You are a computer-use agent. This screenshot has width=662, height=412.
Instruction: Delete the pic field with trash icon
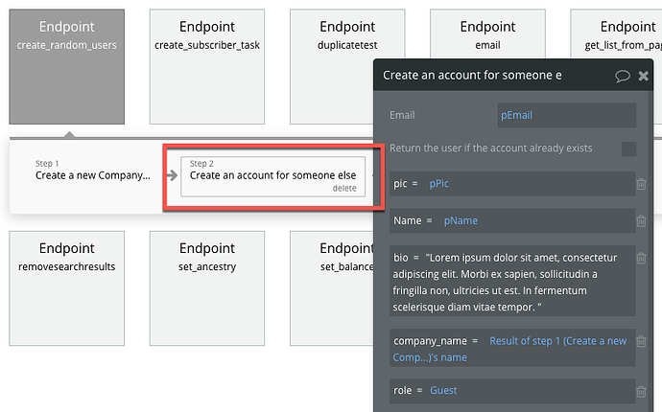[x=641, y=184]
